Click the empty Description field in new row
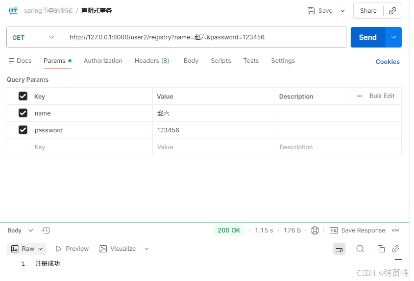 [x=338, y=147]
